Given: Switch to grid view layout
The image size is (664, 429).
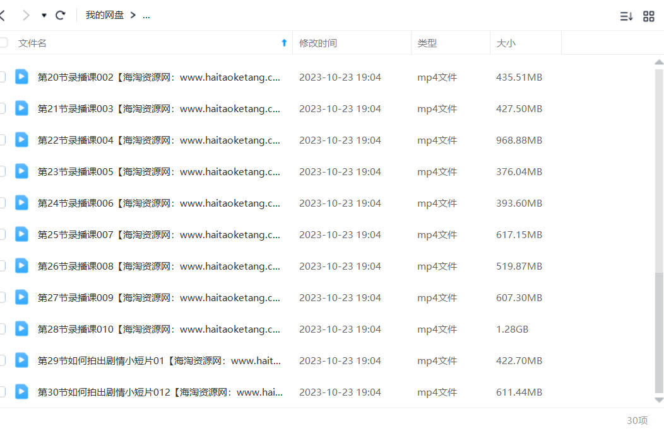Looking at the screenshot, I should [x=649, y=16].
